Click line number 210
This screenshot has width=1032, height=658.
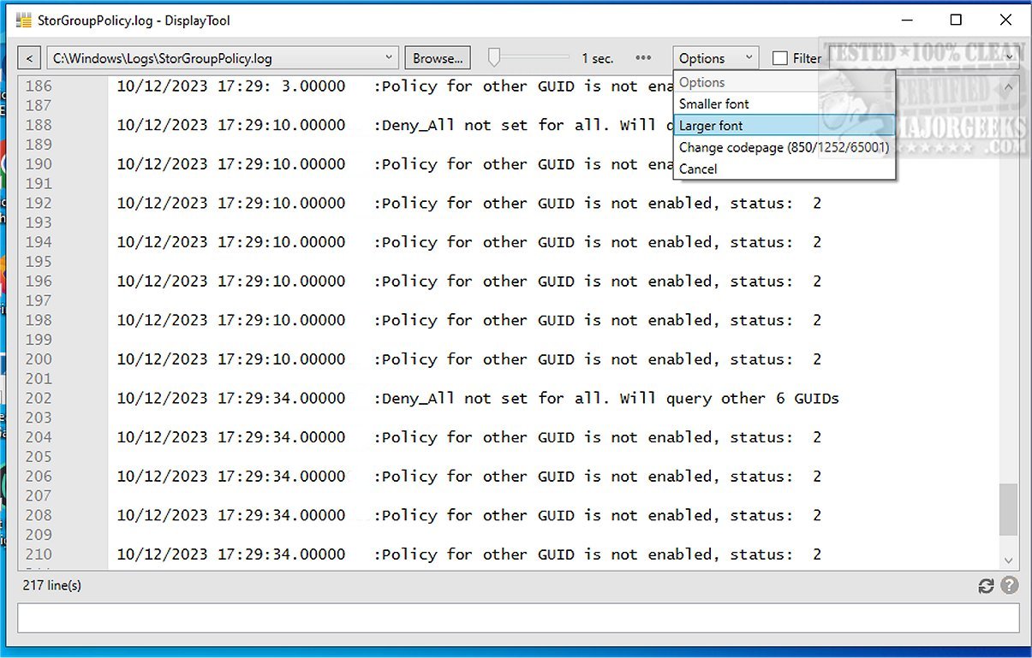pyautogui.click(x=39, y=554)
